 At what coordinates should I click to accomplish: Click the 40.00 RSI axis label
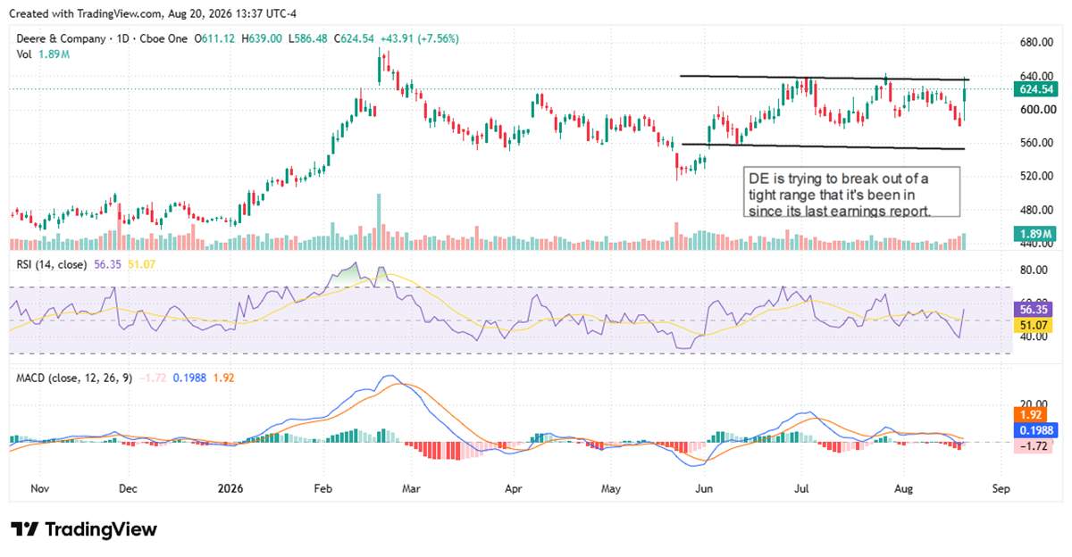click(x=1034, y=337)
